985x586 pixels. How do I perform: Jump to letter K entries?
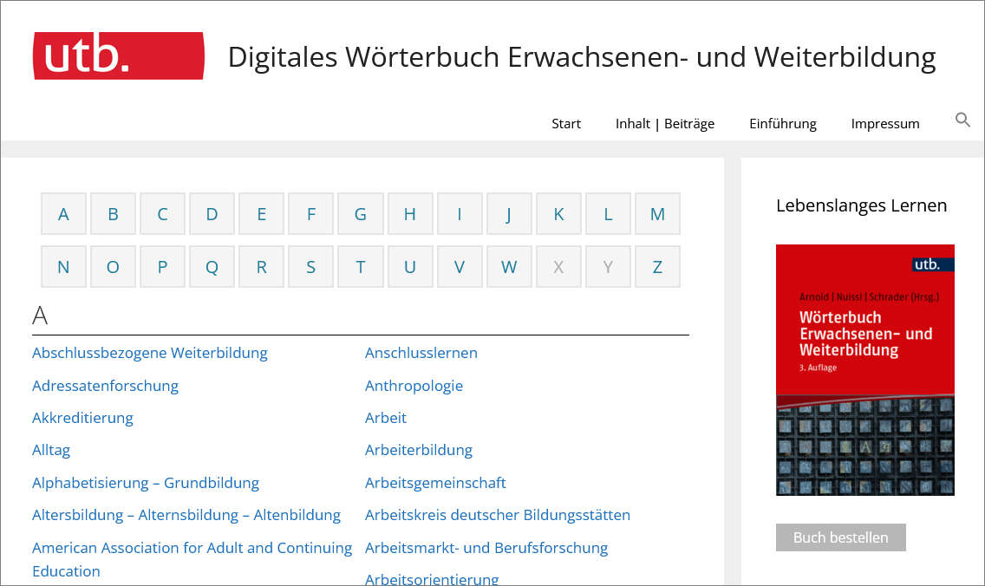pyautogui.click(x=558, y=214)
